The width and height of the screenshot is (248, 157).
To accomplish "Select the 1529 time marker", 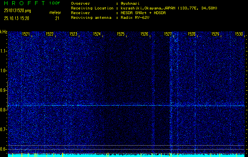I will coord(215,34).
